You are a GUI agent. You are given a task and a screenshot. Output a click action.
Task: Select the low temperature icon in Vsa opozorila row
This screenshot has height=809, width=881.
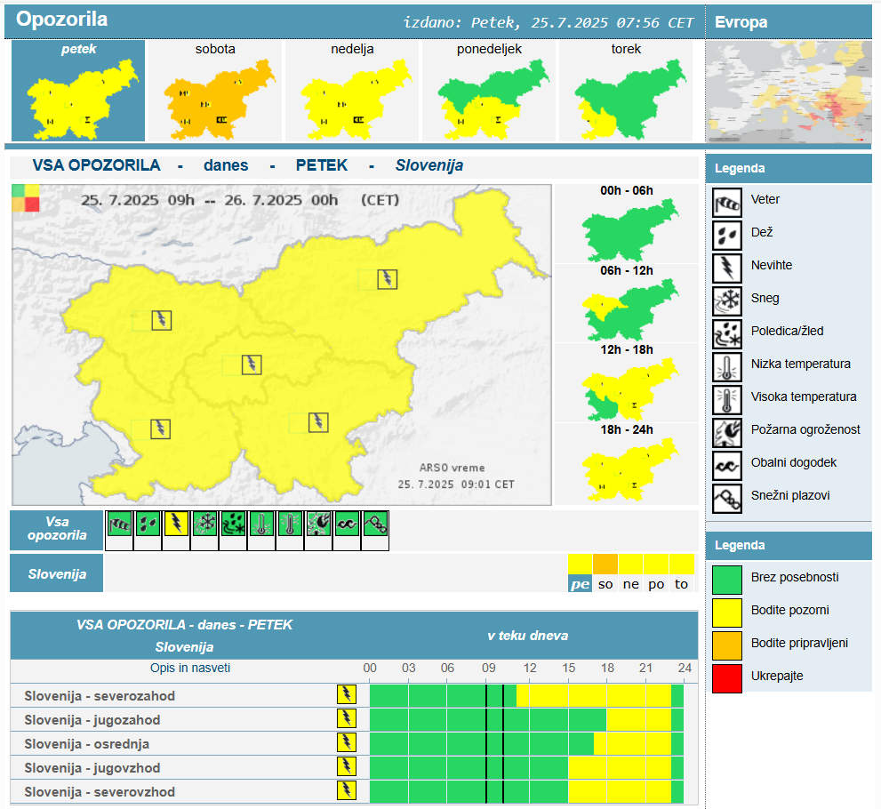(262, 524)
